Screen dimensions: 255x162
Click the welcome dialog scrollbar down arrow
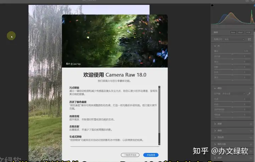pos(159,144)
